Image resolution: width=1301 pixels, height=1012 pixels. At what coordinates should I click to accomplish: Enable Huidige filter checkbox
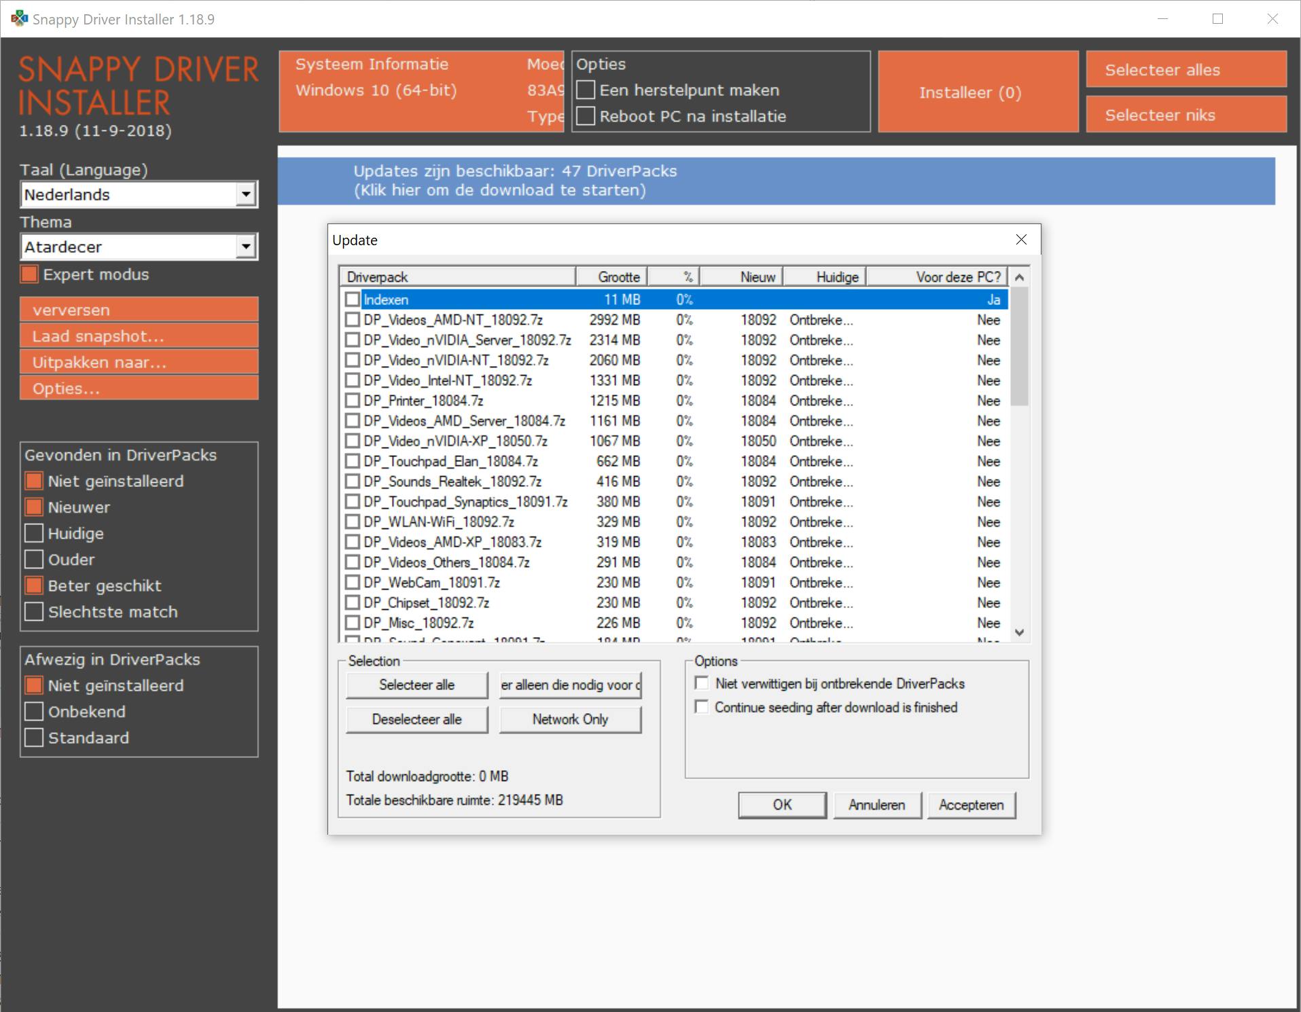pyautogui.click(x=34, y=533)
